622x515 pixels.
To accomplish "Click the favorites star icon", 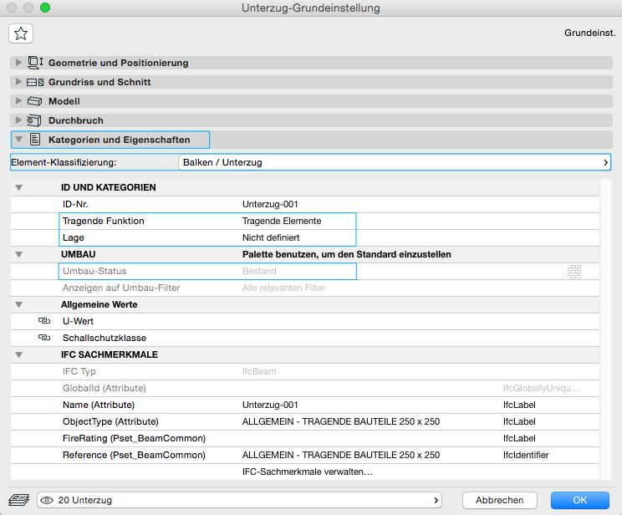I will coord(21,33).
